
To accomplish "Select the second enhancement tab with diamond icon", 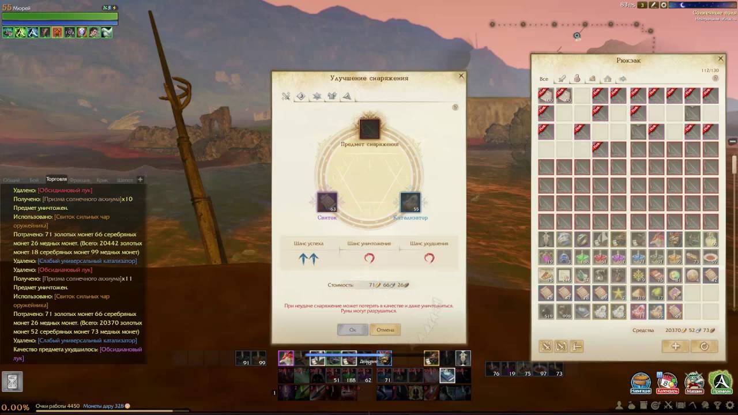I will coord(301,96).
